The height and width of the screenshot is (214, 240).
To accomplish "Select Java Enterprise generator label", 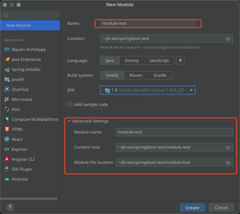I will point(26,59).
